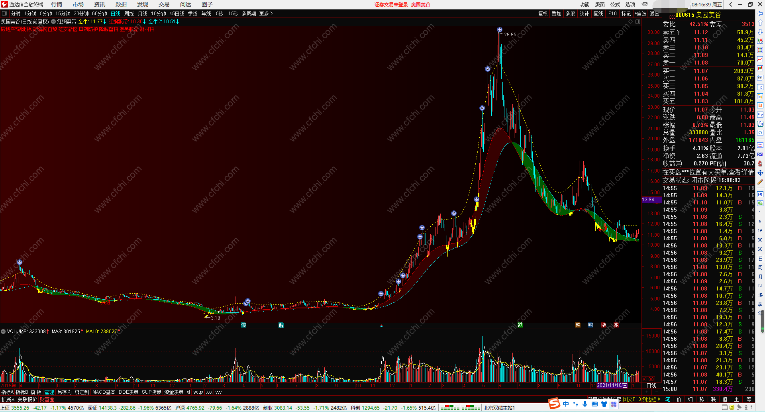Click the stock code 000615 奥园美谷 header
Screen dimensions: 765x412
coord(698,15)
